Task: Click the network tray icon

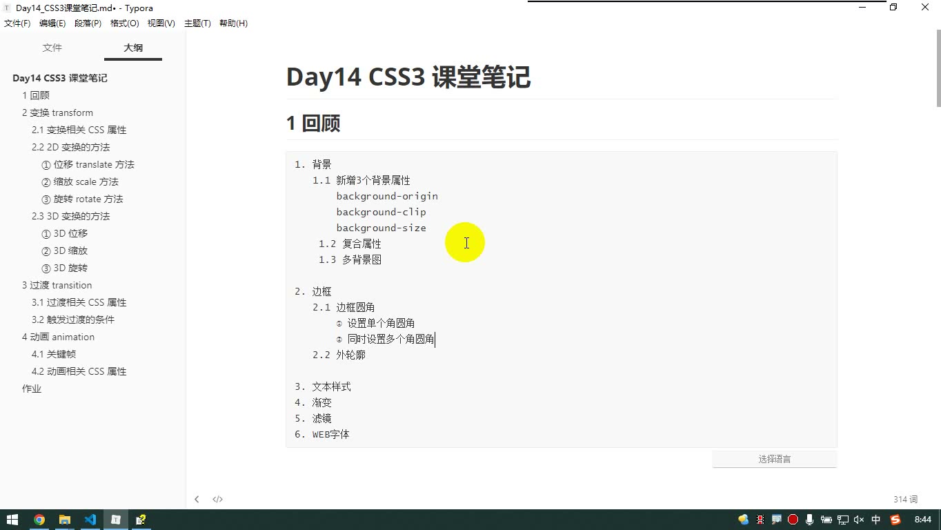Action: (x=842, y=520)
